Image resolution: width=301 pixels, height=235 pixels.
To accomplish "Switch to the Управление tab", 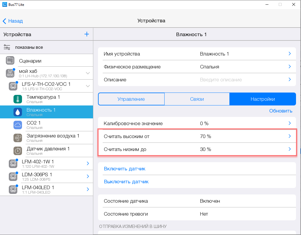I will click(131, 99).
